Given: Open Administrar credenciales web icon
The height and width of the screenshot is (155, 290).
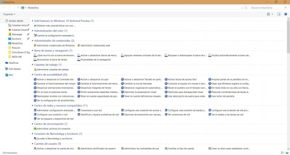Looking at the screenshot, I should [x=79, y=46].
